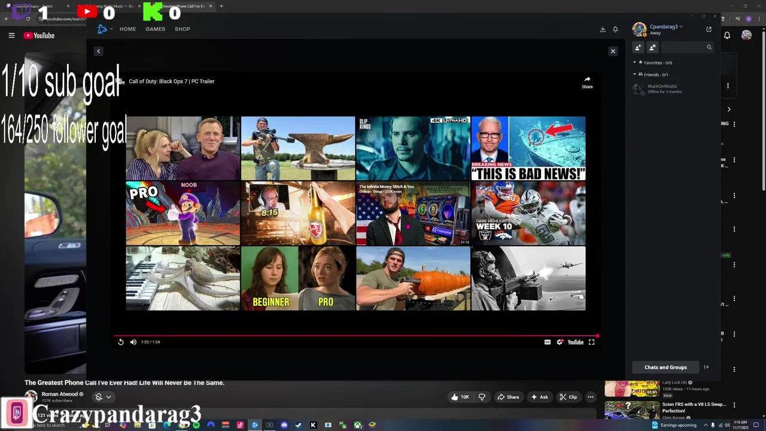Like the Roman Atwood video

460,397
